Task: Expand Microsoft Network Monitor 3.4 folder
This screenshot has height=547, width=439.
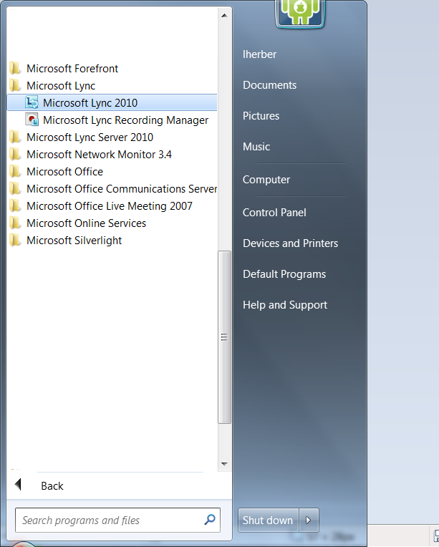Action: [99, 154]
